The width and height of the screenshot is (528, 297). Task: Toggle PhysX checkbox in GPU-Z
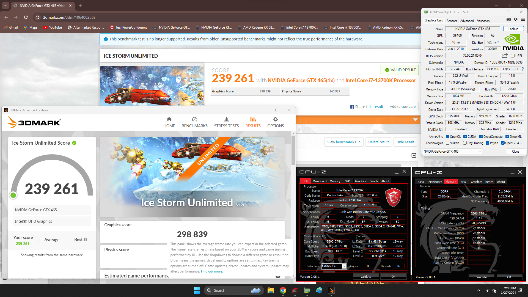[x=488, y=143]
